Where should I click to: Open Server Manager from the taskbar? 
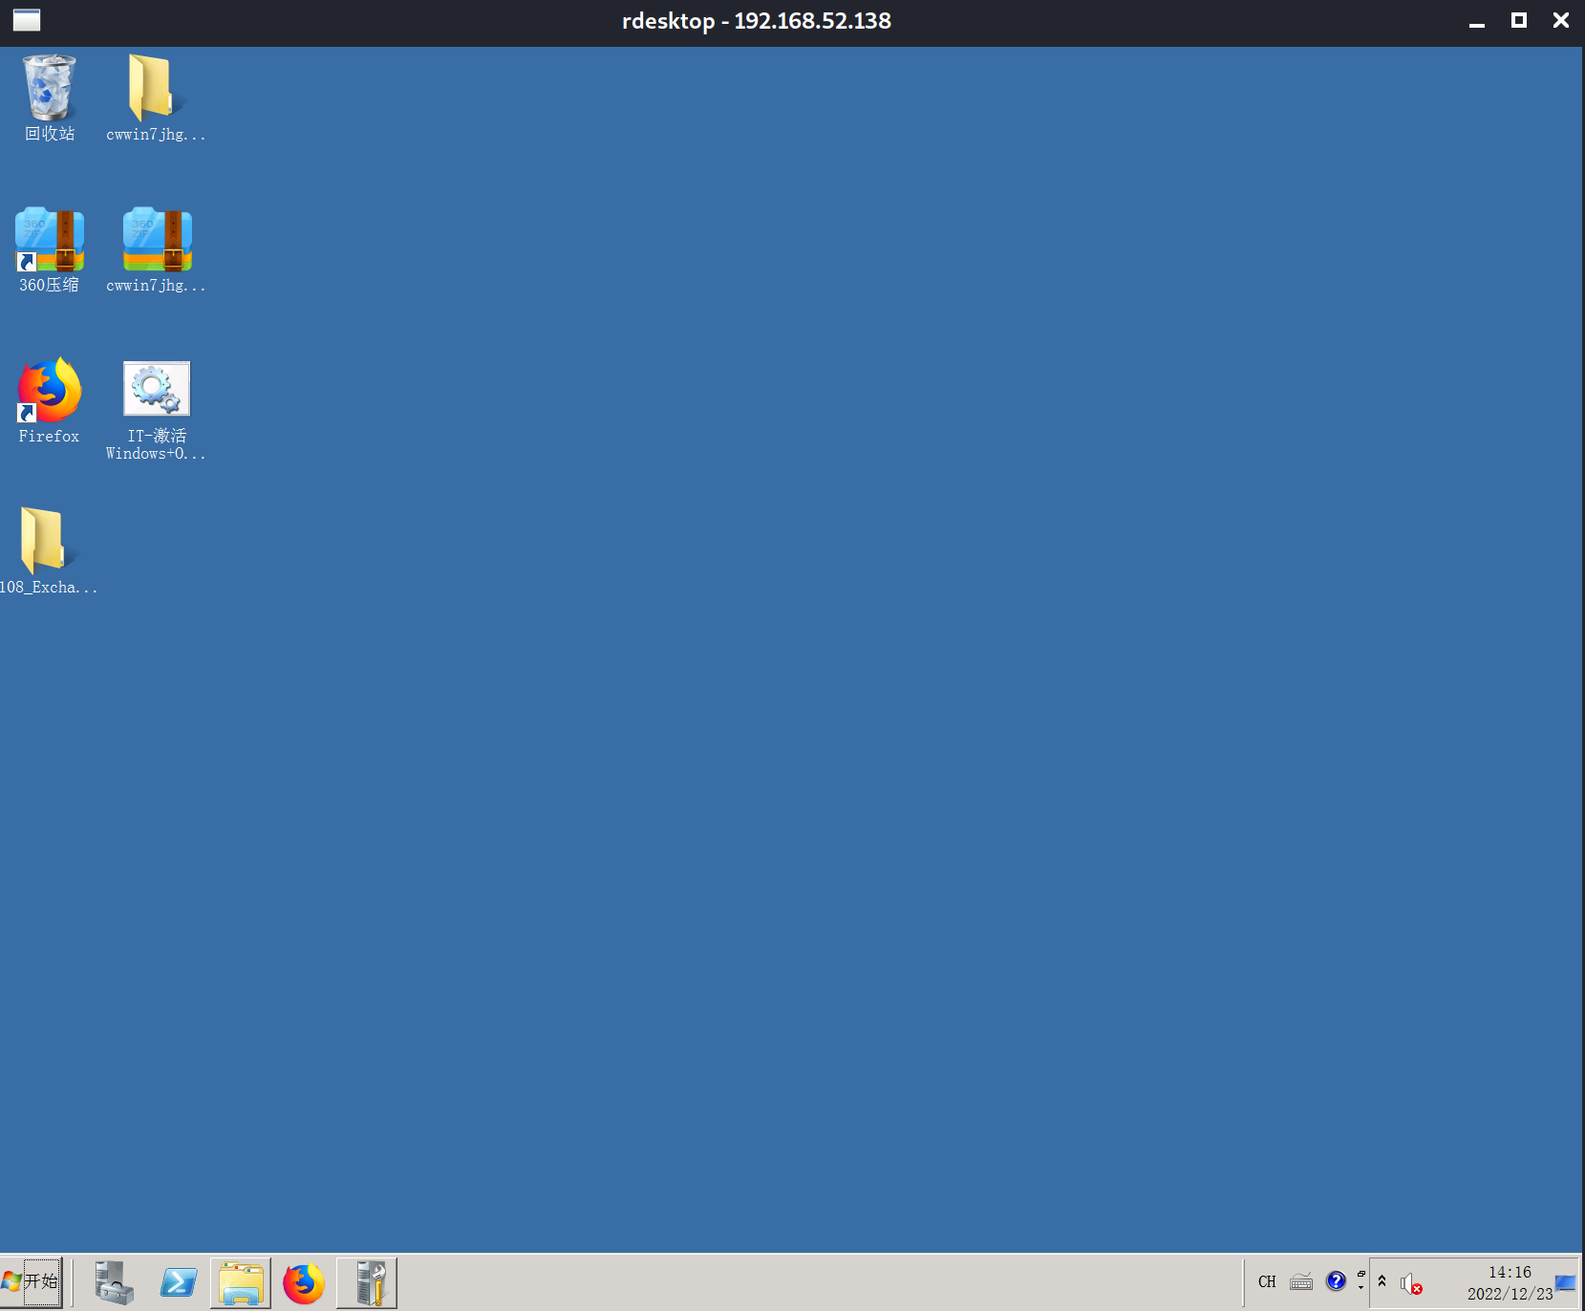[115, 1282]
